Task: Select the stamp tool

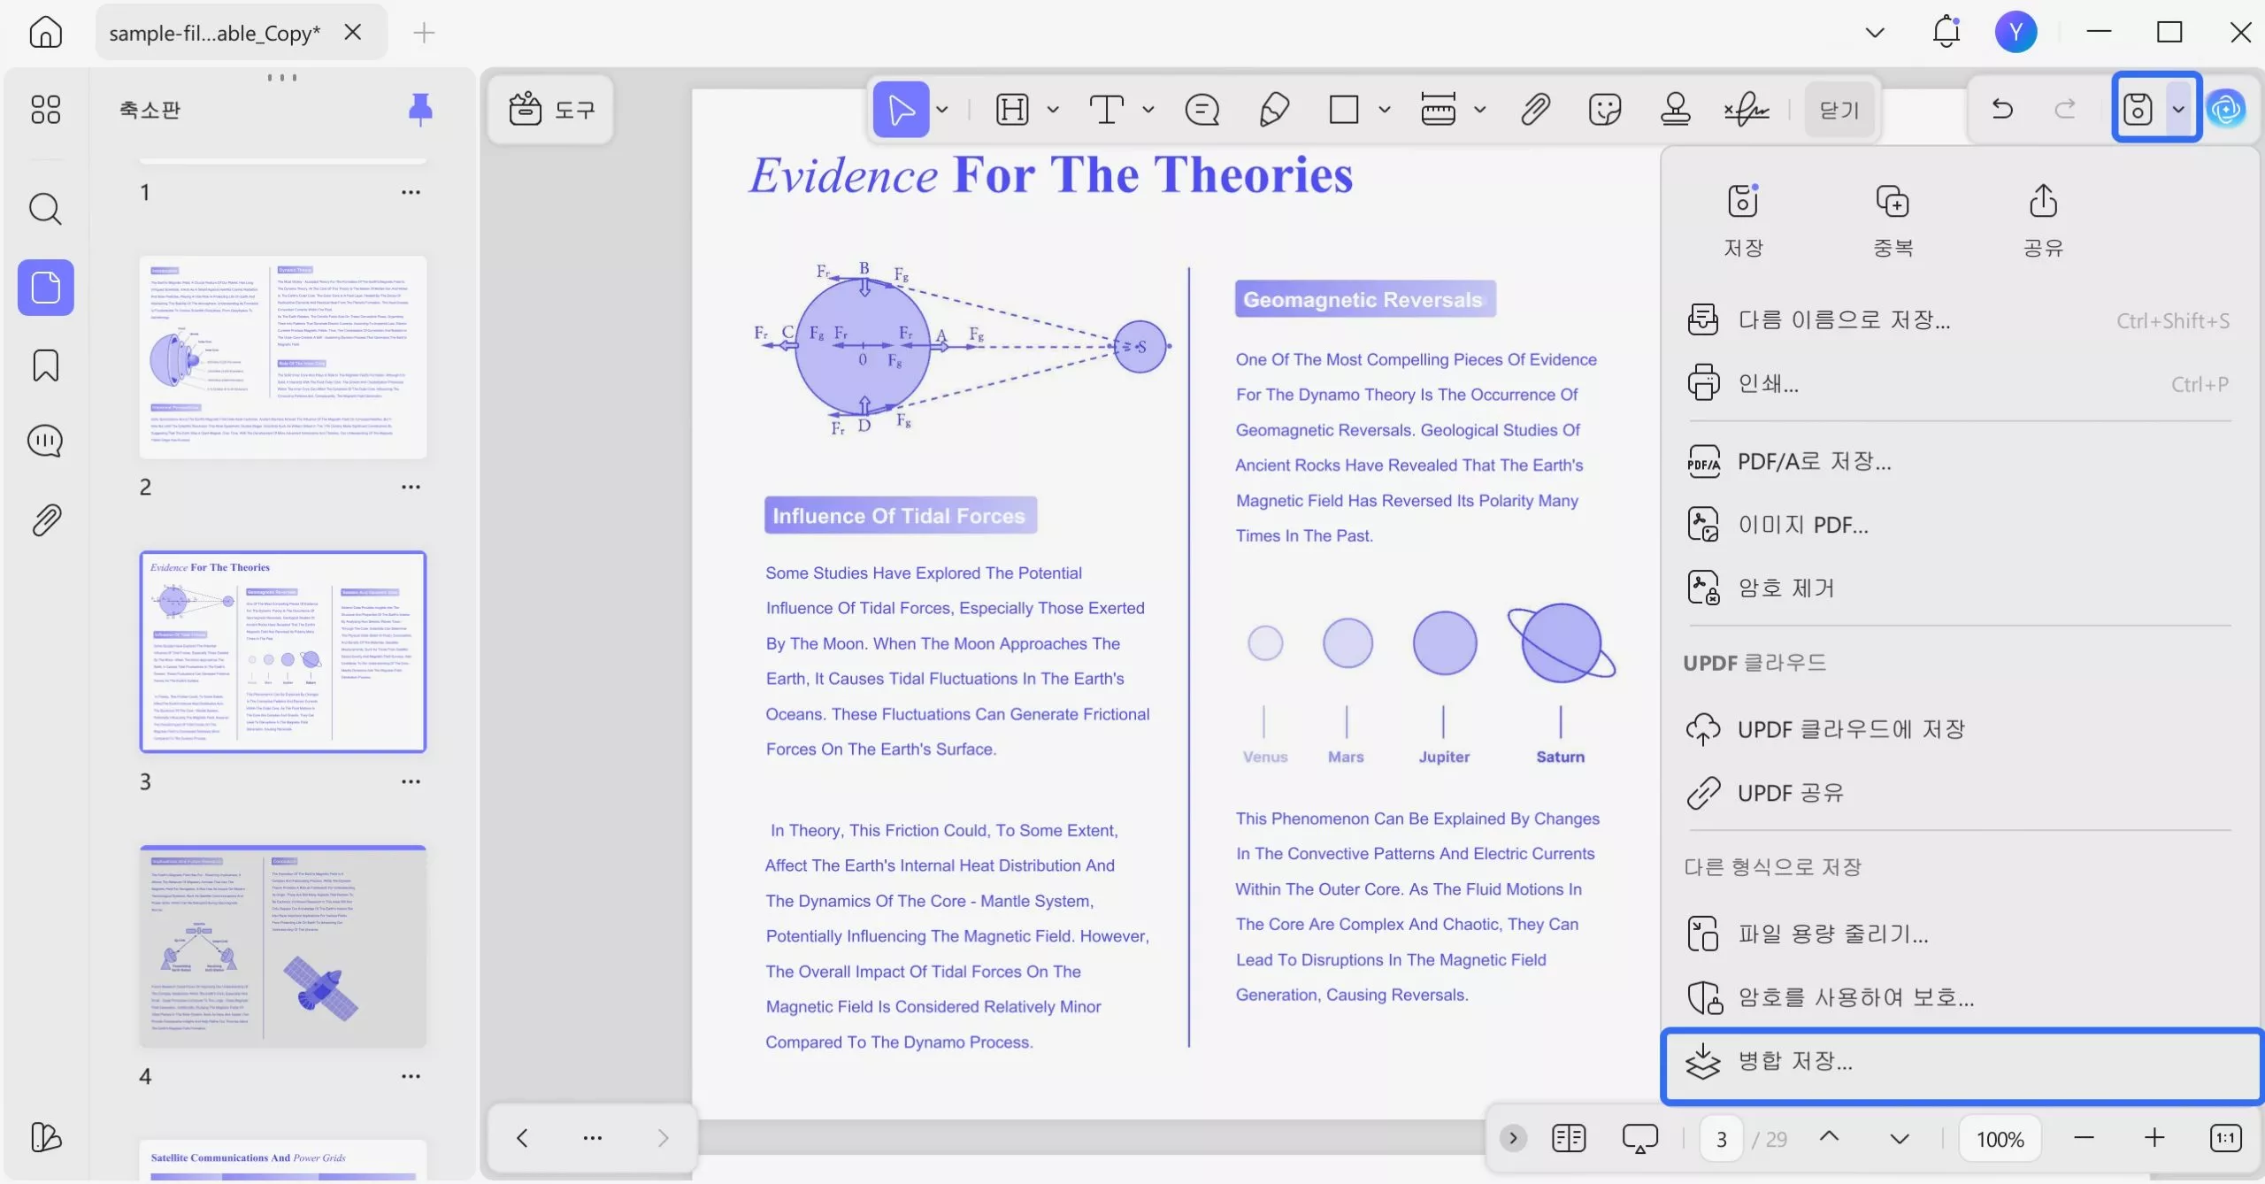Action: point(1676,110)
